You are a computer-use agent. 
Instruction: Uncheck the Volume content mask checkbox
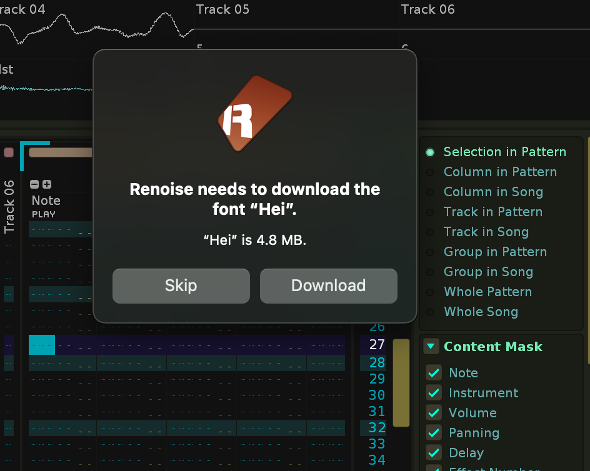(x=434, y=413)
